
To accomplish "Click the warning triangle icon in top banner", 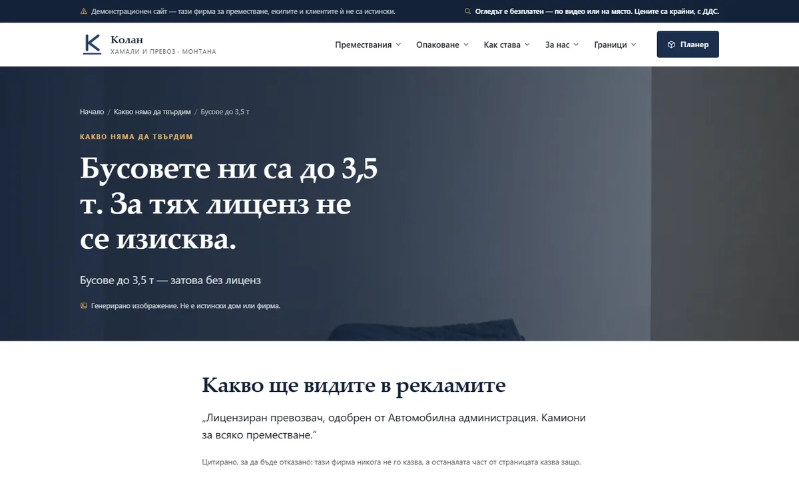I will 83,11.
